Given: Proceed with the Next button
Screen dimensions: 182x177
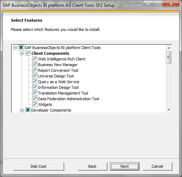Looking at the screenshot, I should (x=125, y=166).
